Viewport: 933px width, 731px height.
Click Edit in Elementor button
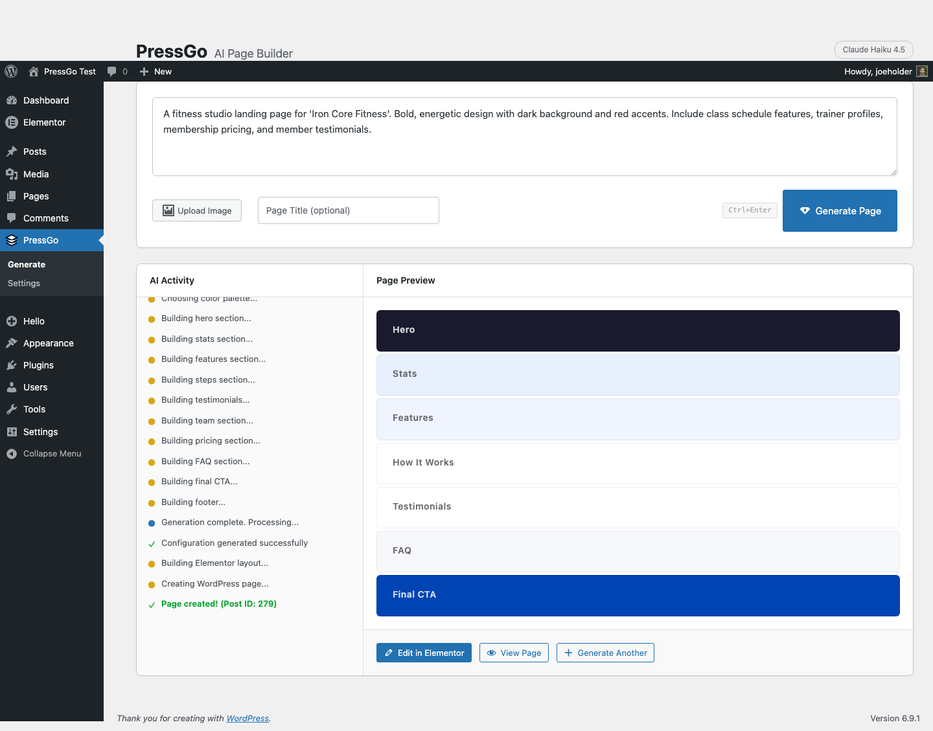click(424, 653)
